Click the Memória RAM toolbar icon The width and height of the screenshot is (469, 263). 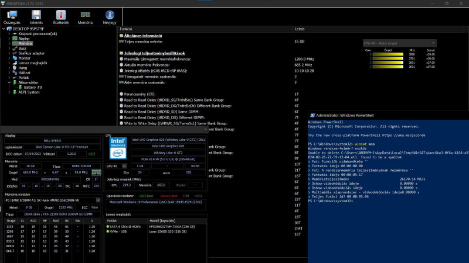(85, 15)
